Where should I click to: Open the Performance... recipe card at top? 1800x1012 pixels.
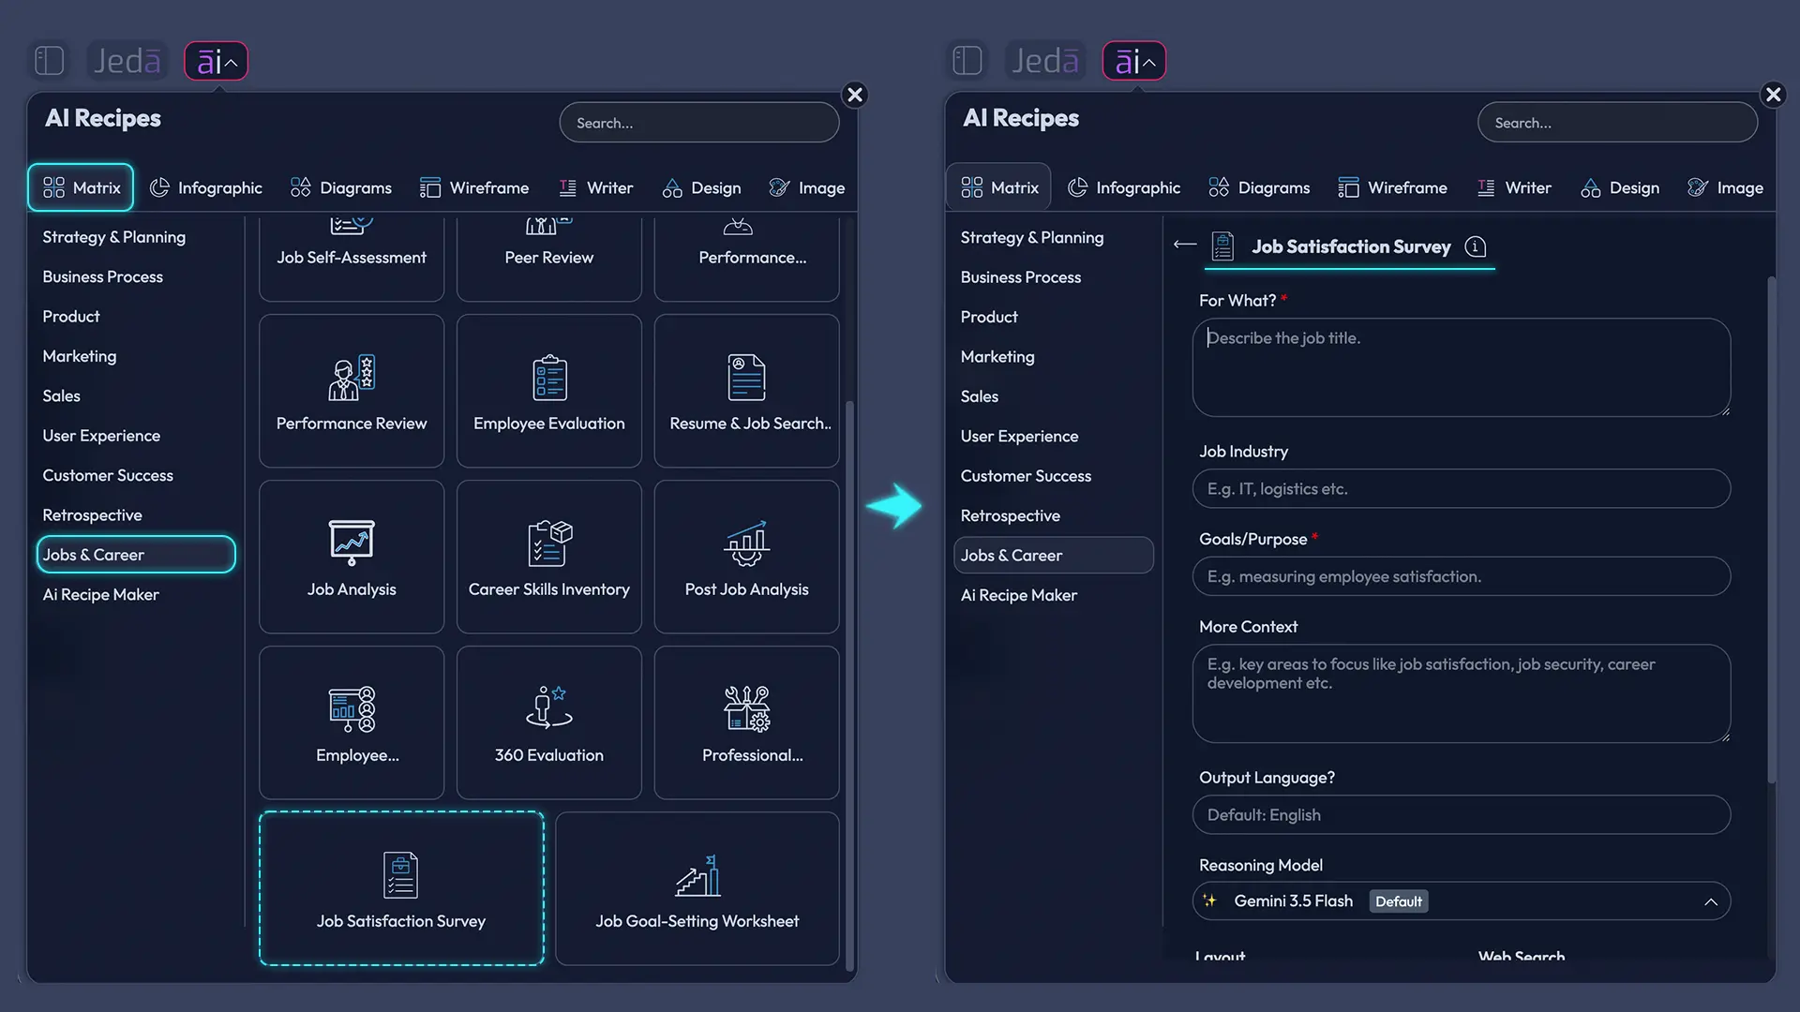click(x=746, y=258)
